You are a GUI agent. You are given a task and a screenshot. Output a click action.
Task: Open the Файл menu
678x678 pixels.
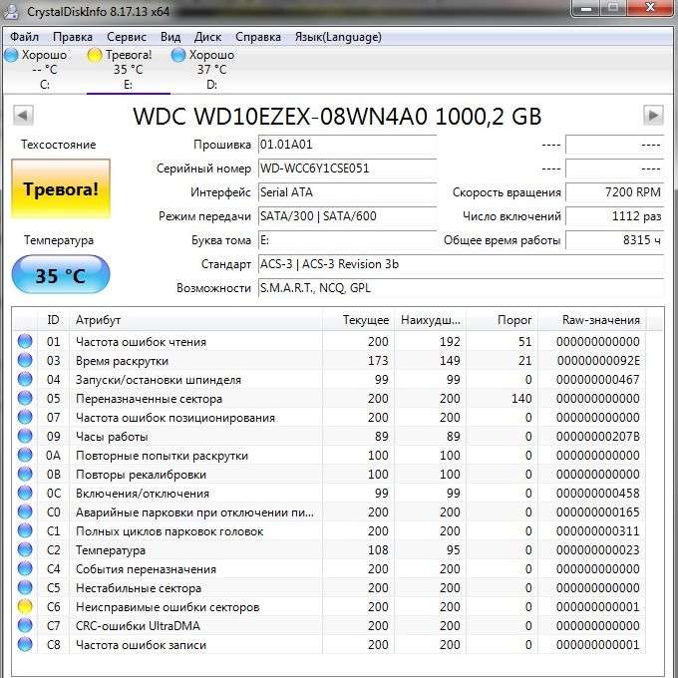(x=25, y=37)
